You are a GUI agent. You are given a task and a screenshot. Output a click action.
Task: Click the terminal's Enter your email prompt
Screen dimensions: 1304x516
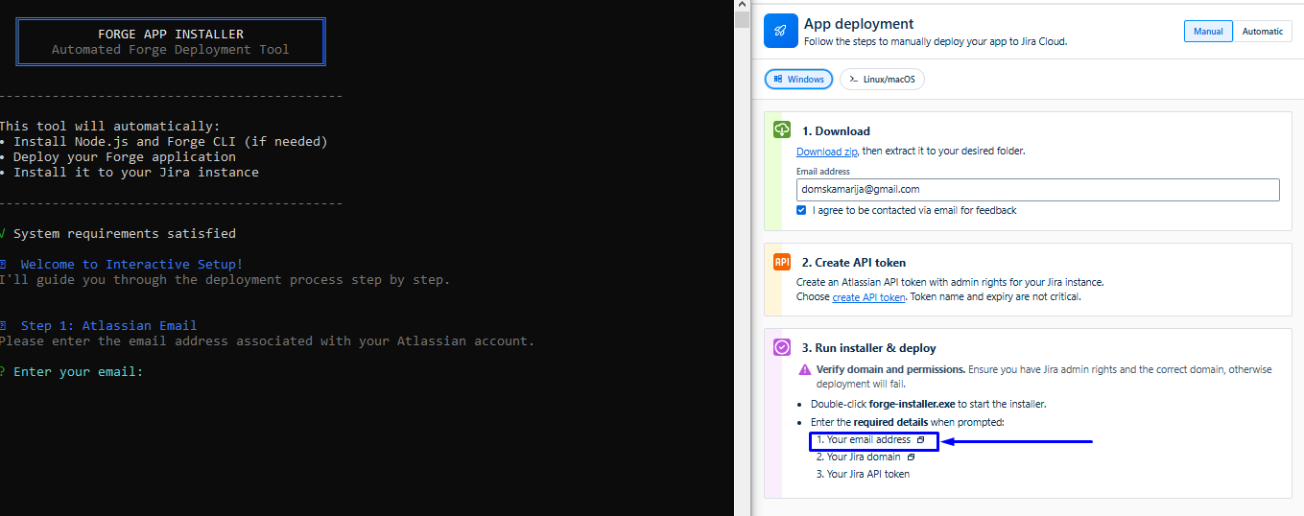coord(77,372)
